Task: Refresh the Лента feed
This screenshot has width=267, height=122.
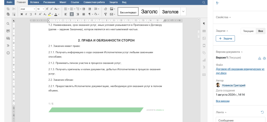Action: [x=262, y=112]
